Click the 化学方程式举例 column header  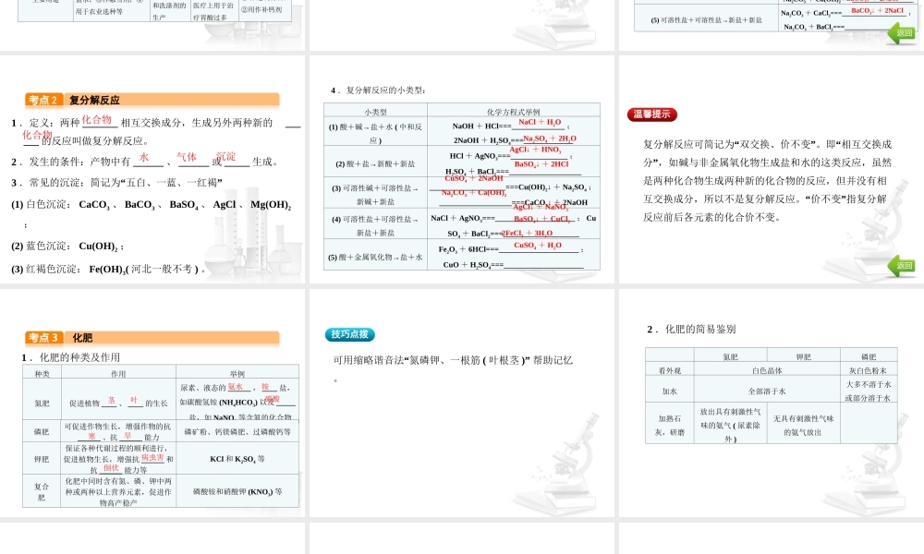coord(513,110)
